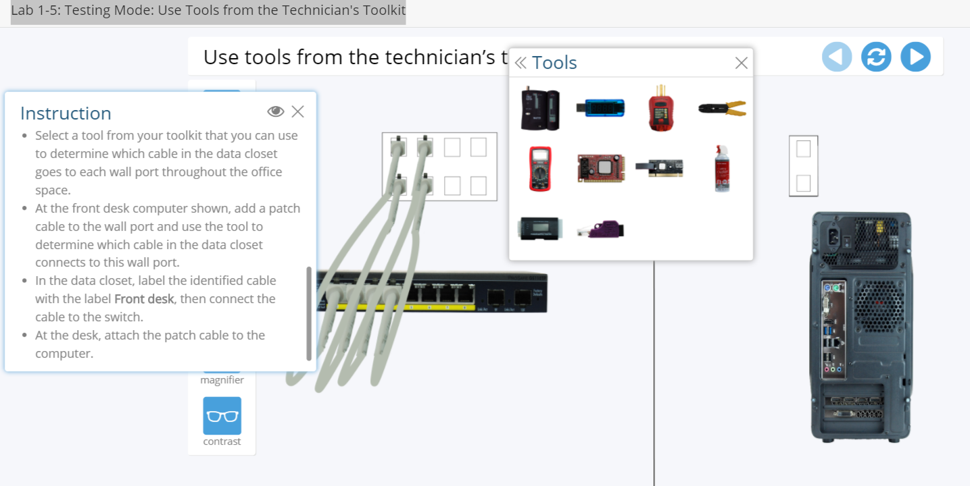This screenshot has height=486, width=970.
Task: Pick the red digital multimeter
Action: (x=540, y=169)
